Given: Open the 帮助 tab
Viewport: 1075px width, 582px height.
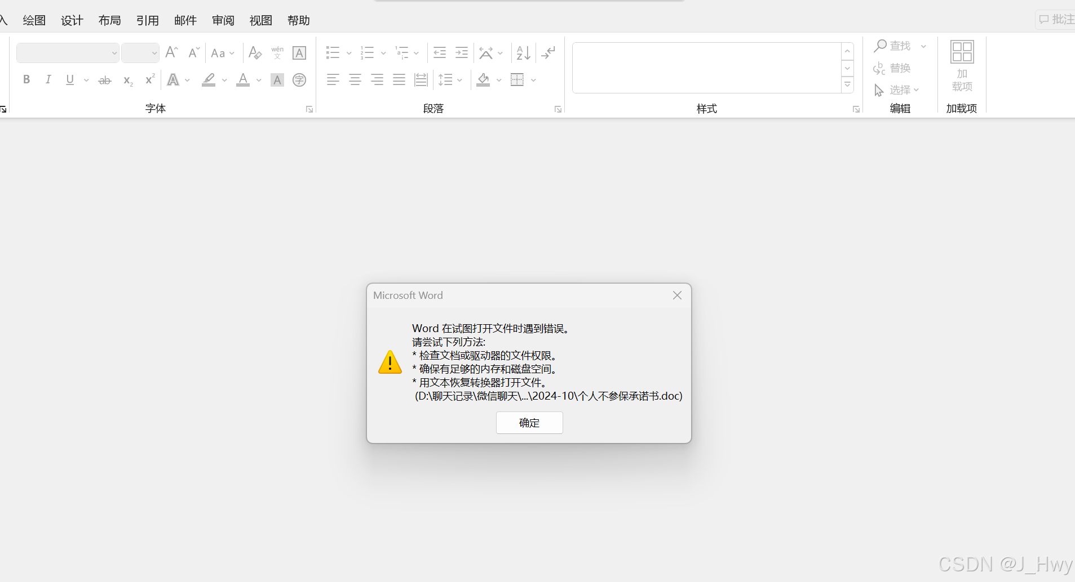Looking at the screenshot, I should [299, 20].
